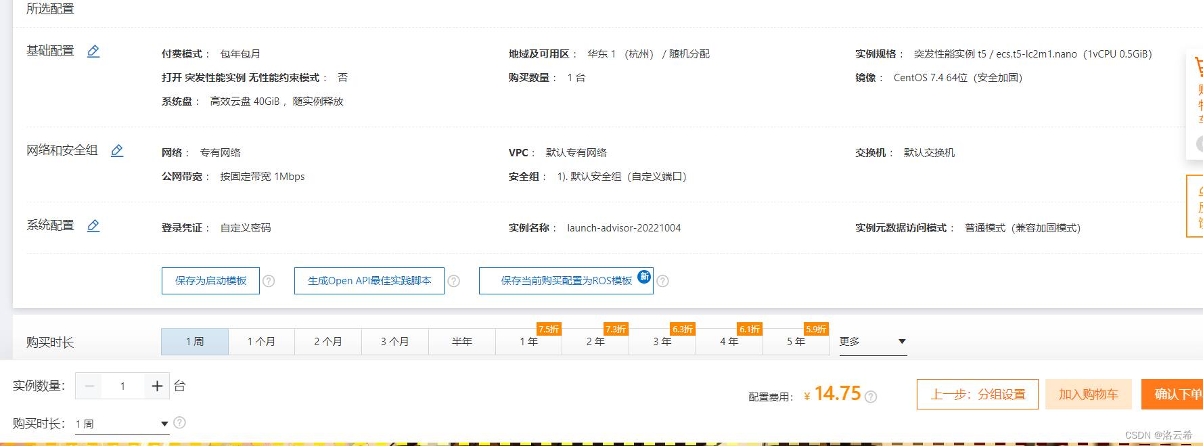Click the edit pencil next to 基础配置
The height and width of the screenshot is (446, 1203).
(x=93, y=51)
